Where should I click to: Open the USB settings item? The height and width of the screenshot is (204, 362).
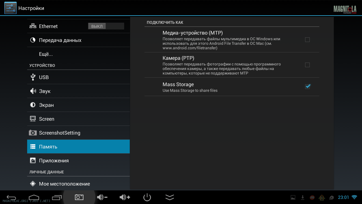tap(44, 77)
